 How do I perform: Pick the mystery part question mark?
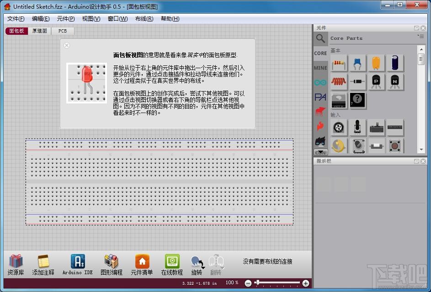click(x=357, y=100)
